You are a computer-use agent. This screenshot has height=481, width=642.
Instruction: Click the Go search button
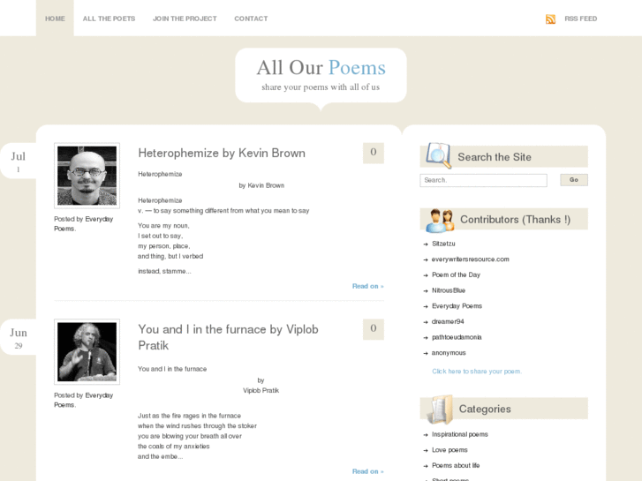pos(574,180)
